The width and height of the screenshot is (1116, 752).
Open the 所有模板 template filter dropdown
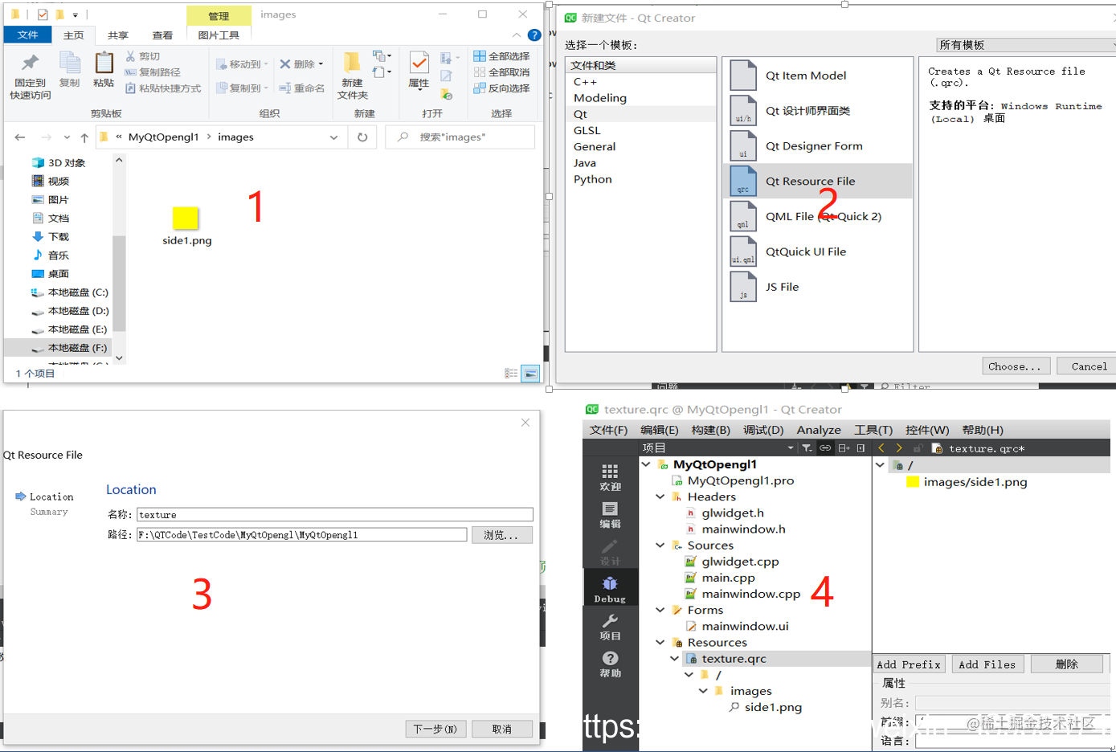point(1026,45)
